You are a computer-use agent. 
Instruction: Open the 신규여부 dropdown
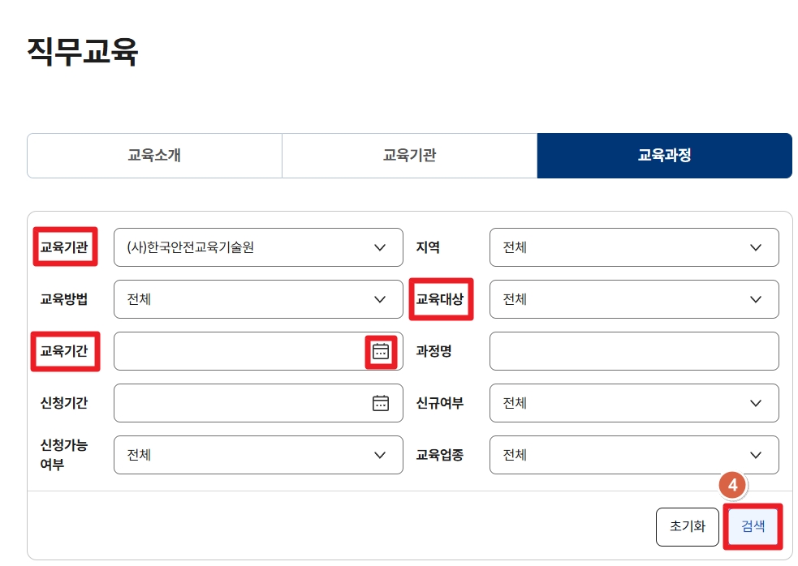click(x=633, y=403)
